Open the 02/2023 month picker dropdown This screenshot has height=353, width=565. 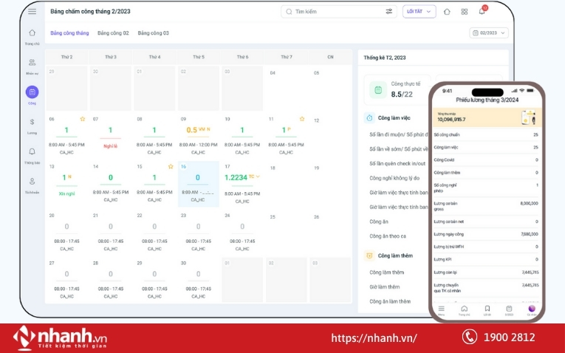[x=489, y=32]
